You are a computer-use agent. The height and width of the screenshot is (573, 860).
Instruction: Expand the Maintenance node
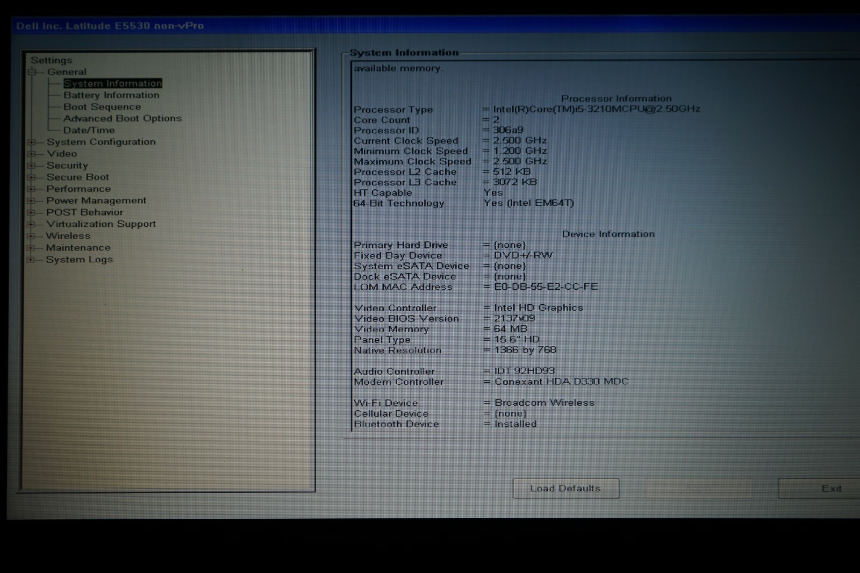click(32, 248)
